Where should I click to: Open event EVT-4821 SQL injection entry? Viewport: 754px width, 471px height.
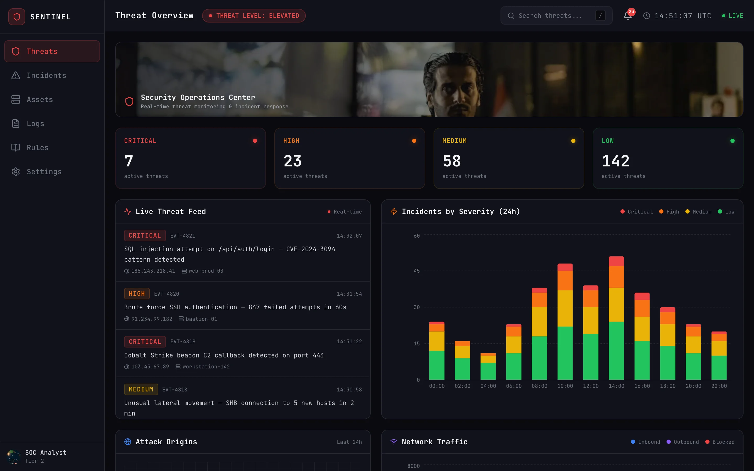click(x=243, y=252)
